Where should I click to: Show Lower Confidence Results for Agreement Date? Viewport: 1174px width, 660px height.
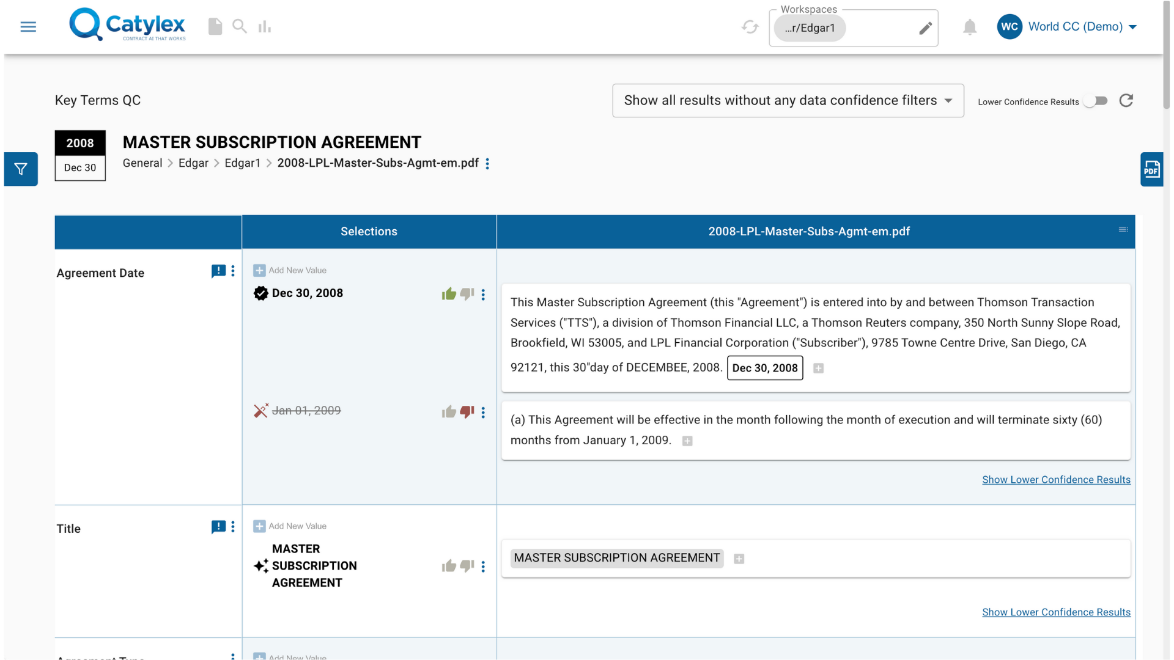click(1056, 480)
